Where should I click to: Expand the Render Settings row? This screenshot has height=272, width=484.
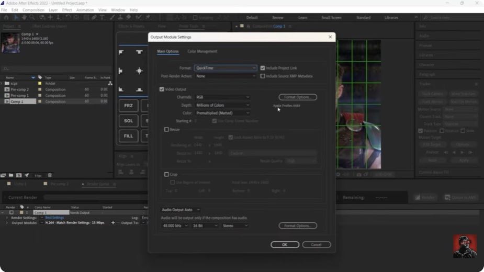point(7,218)
